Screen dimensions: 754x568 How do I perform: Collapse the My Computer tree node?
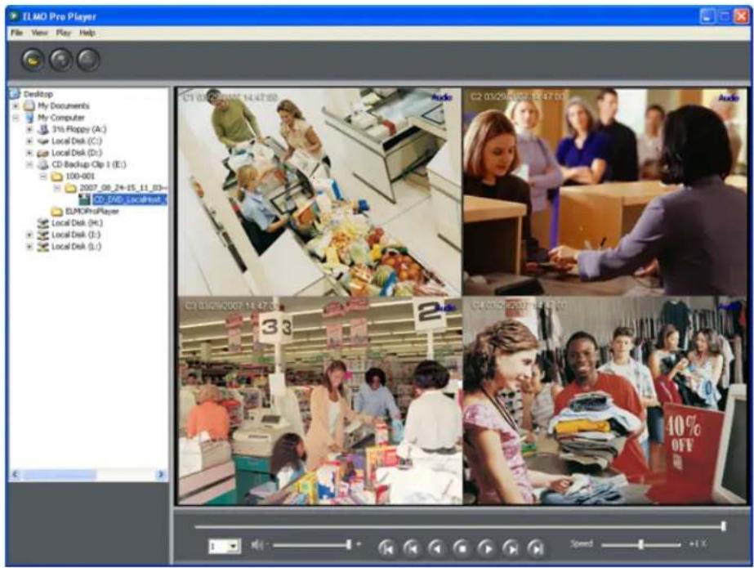click(16, 118)
